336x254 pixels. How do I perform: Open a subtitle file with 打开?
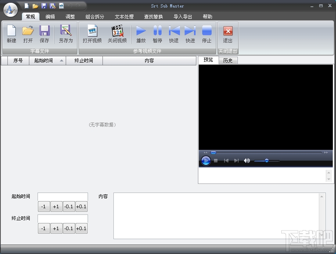(28, 34)
